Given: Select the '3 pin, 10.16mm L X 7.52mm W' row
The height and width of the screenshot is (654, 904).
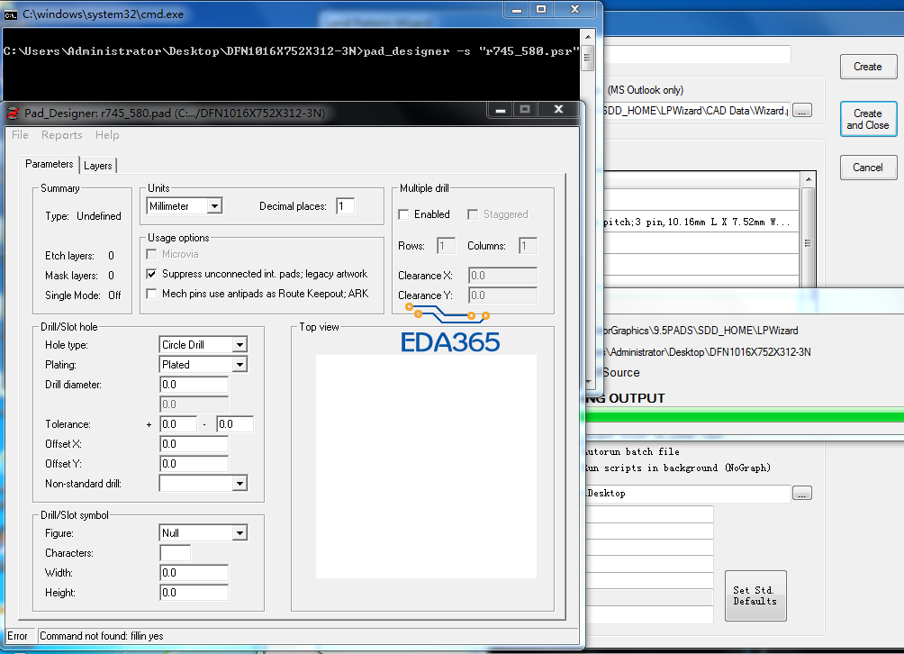Looking at the screenshot, I should (701, 222).
